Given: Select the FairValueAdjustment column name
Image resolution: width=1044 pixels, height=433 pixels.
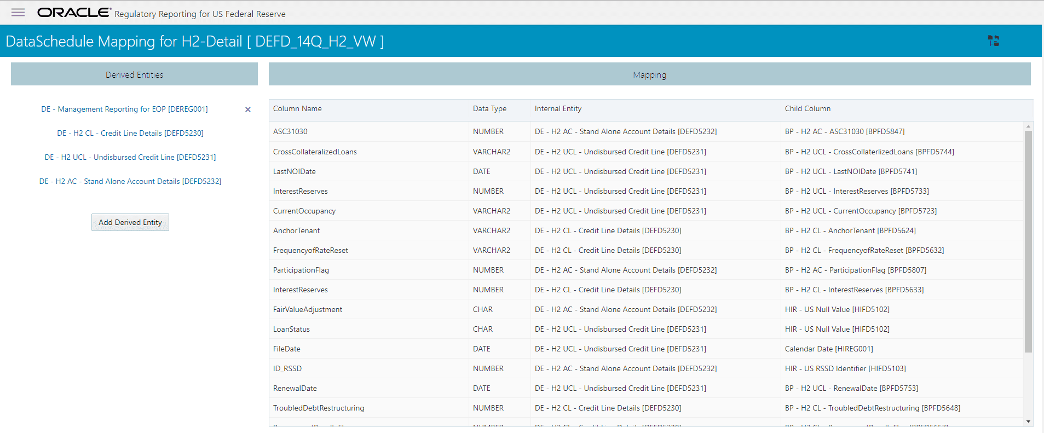Looking at the screenshot, I should (308, 309).
